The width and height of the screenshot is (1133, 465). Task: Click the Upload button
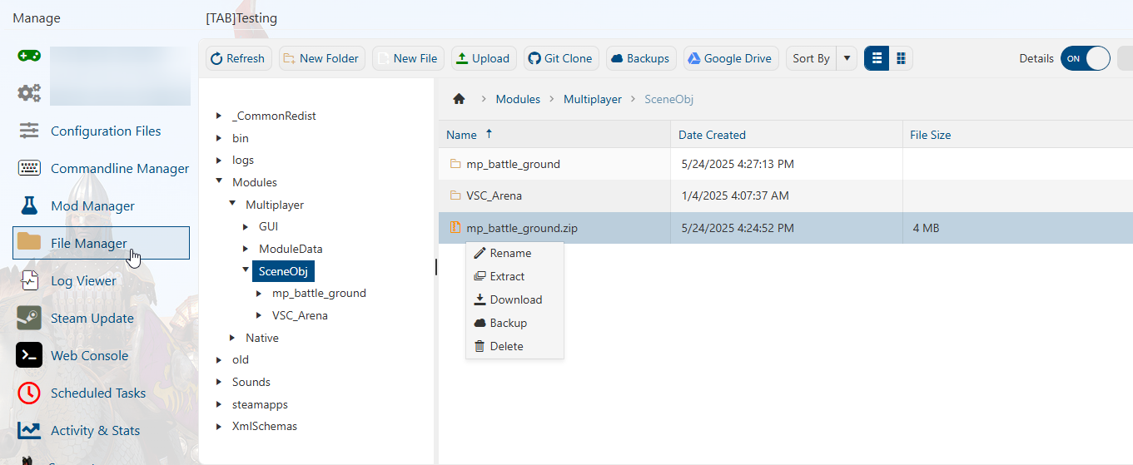click(x=484, y=58)
